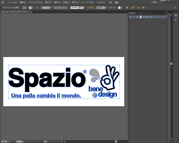Click the Illustrator Ai app logo
Screen dimensions: 179x143
tap(3, 2)
